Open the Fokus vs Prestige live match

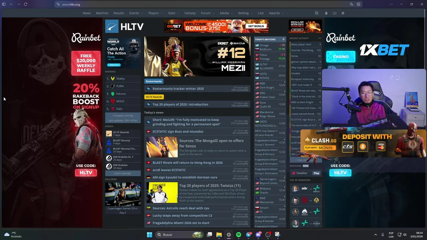[x=270, y=57]
